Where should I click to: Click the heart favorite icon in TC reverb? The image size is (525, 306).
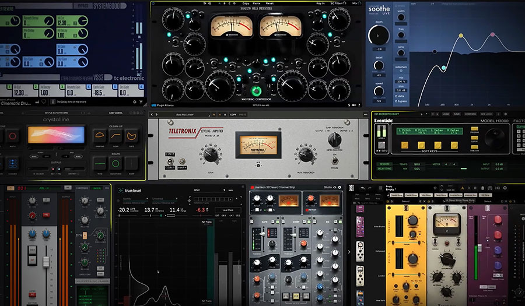point(44,101)
